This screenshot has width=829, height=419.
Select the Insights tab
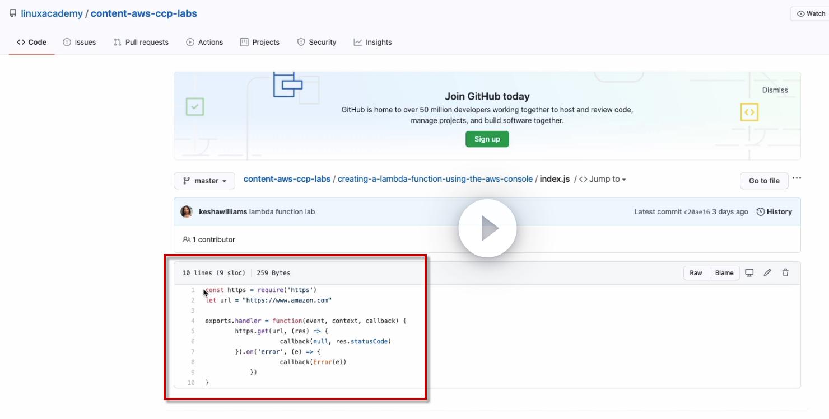point(372,42)
